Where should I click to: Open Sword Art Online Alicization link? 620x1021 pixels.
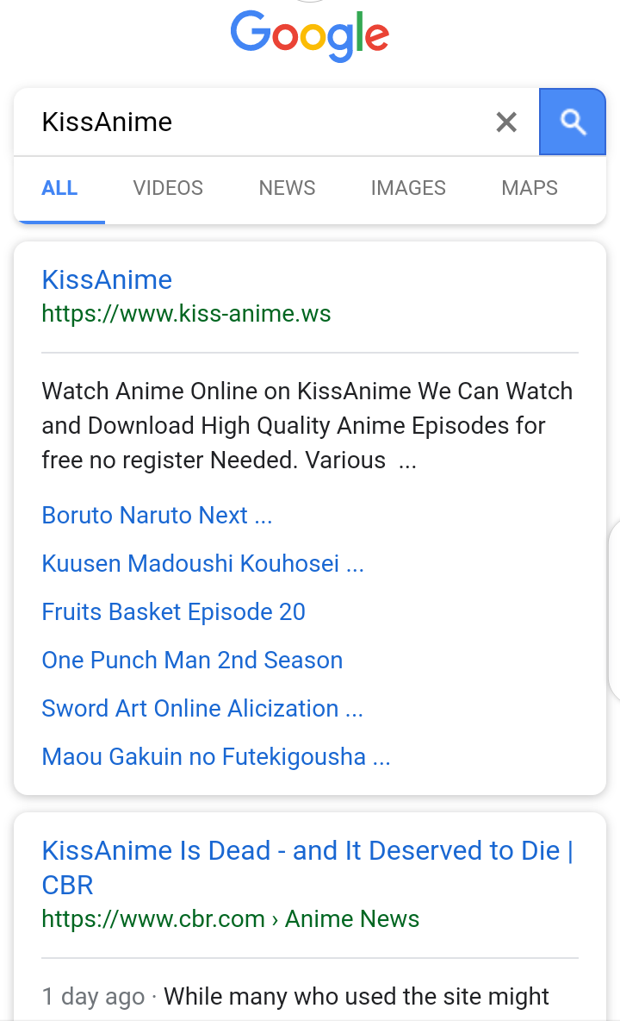202,709
